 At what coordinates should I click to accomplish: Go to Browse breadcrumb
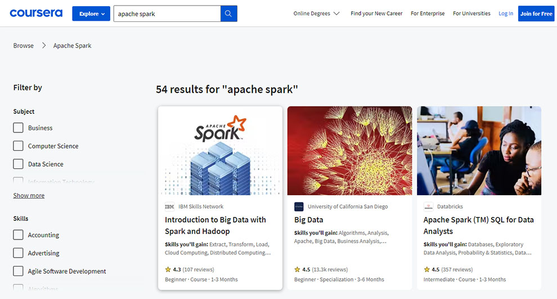(x=24, y=45)
